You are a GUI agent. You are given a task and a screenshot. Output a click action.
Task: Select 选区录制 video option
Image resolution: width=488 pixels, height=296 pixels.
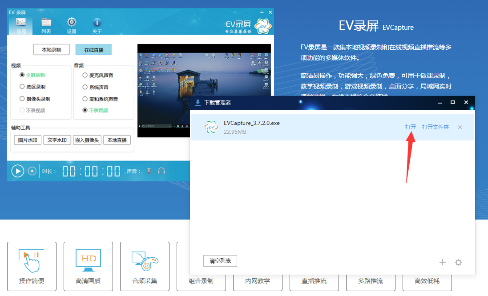coord(32,87)
